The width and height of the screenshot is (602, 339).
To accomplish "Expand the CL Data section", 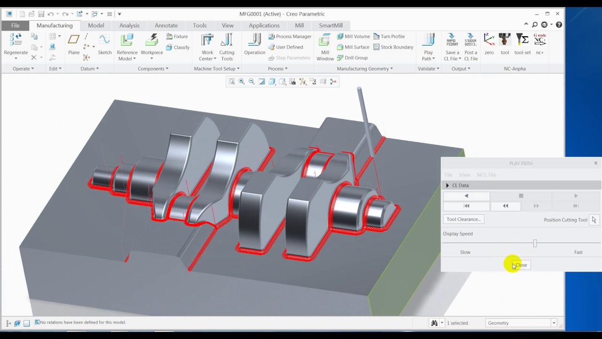I will [x=447, y=186].
